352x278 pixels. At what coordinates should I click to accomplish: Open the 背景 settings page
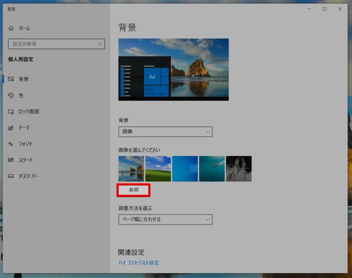click(x=56, y=79)
